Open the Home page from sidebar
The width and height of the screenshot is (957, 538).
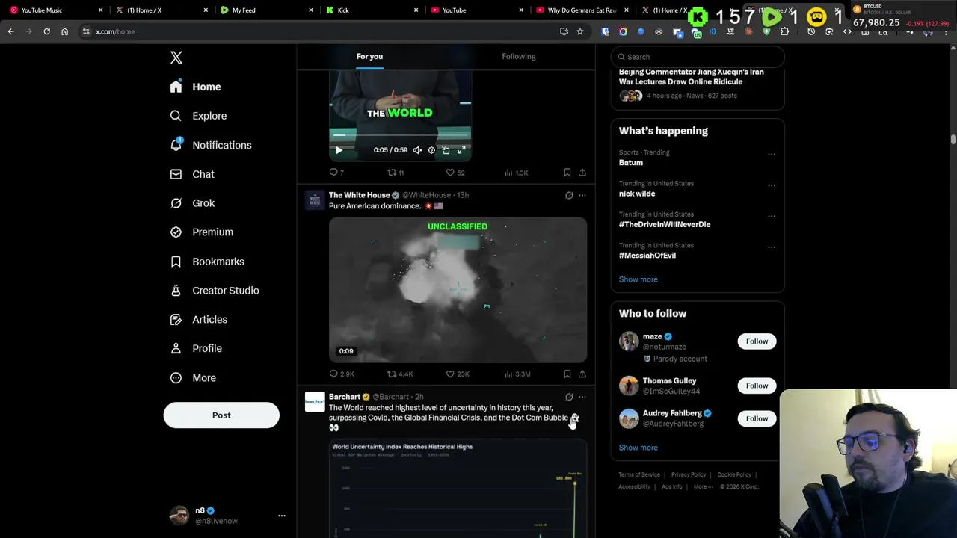195,87
